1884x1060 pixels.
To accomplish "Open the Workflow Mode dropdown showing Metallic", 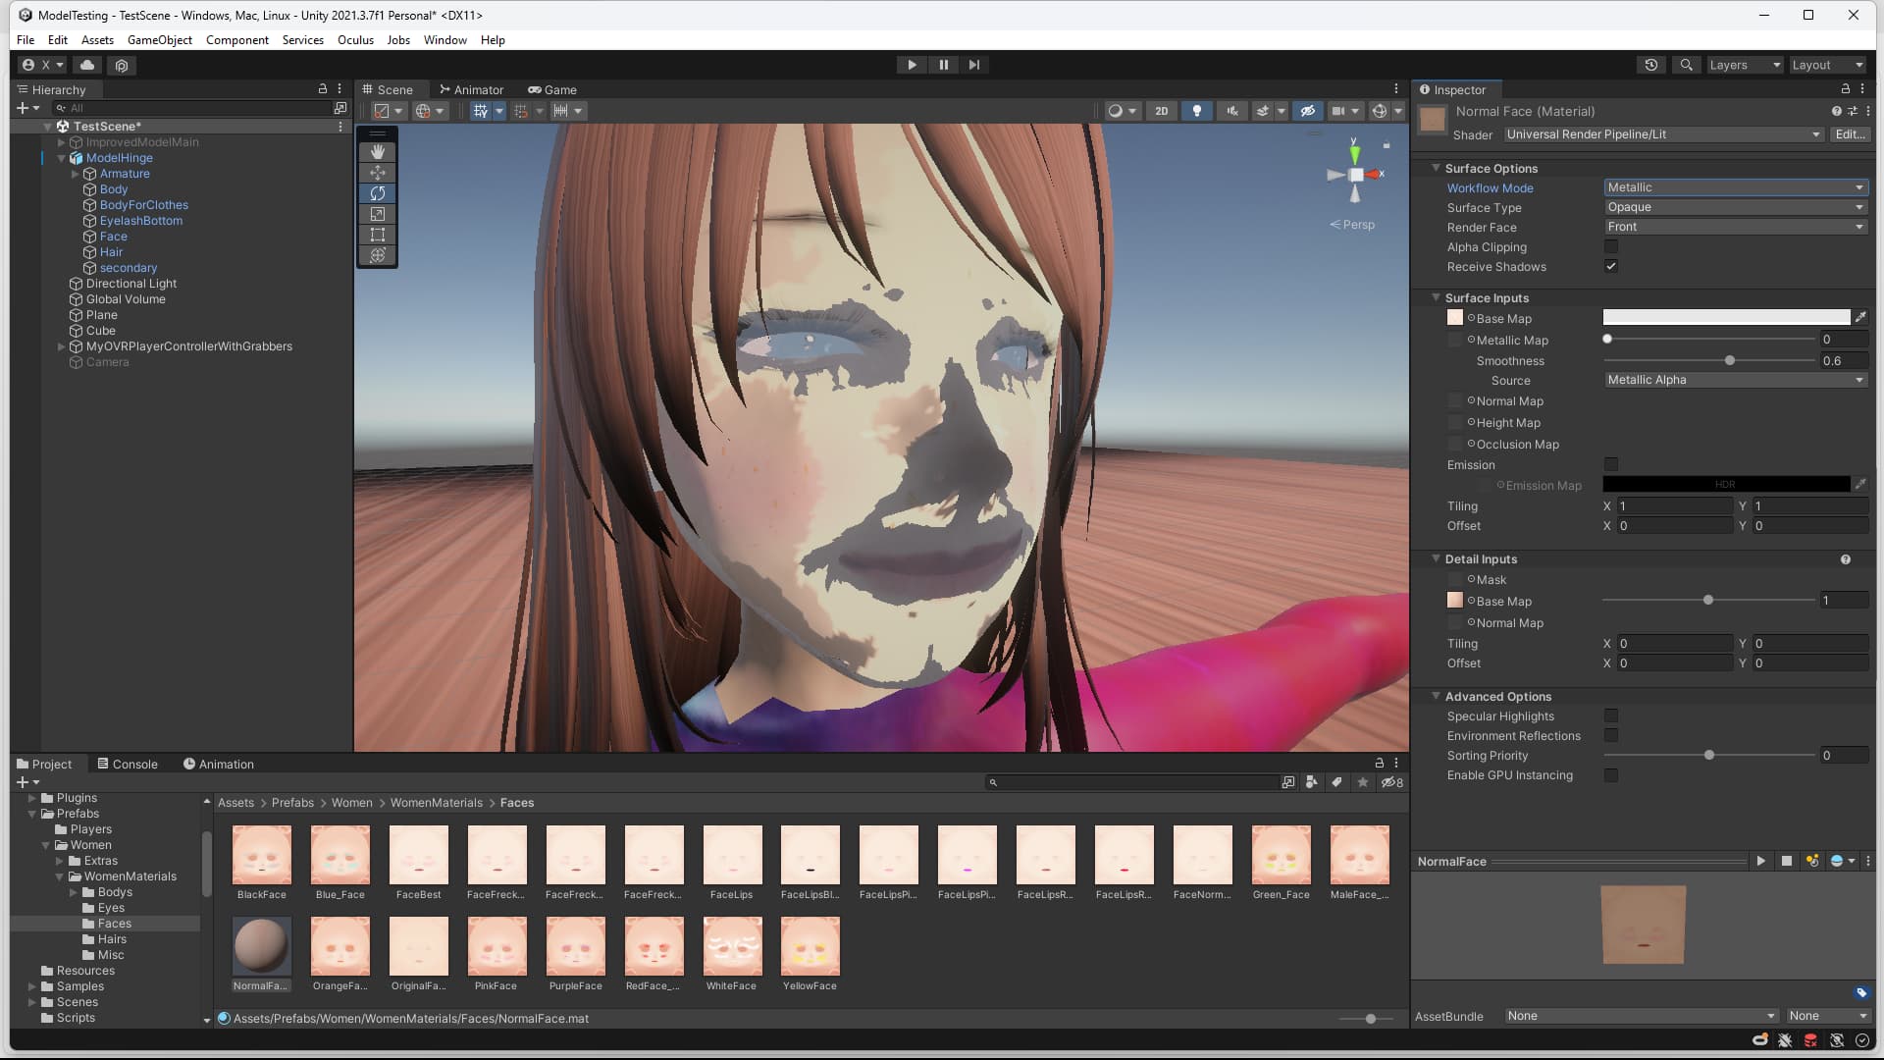I will click(1735, 187).
